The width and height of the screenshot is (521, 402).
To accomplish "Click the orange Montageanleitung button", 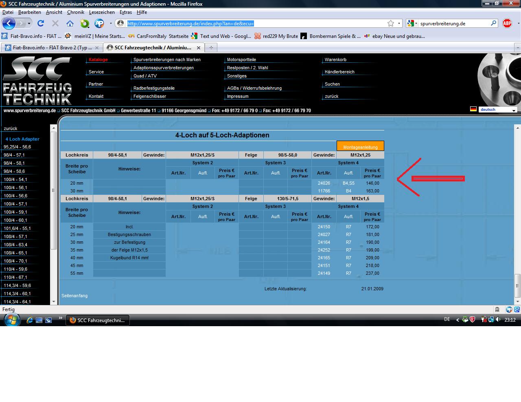I will tap(360, 147).
